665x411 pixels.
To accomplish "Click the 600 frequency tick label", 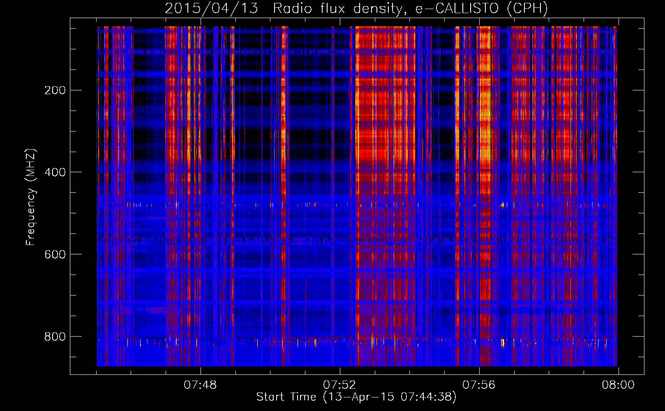I will (55, 254).
